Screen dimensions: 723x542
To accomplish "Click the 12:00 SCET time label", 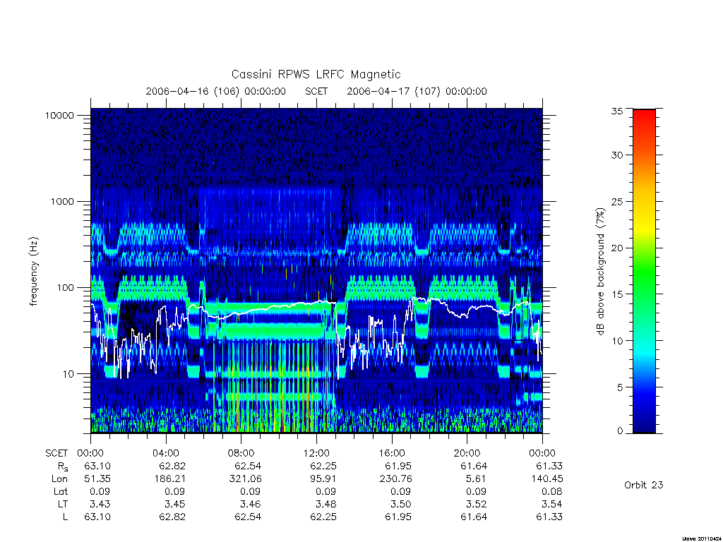I will point(316,453).
